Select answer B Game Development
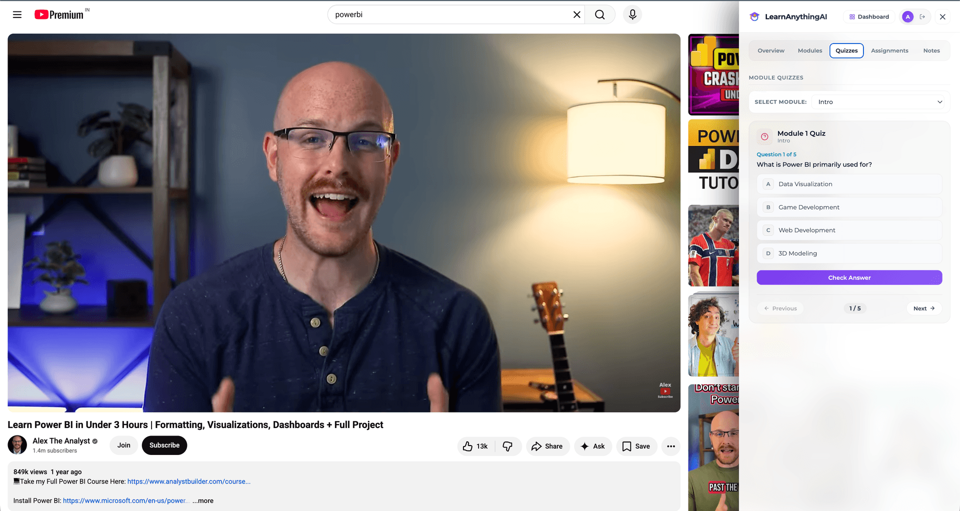 849,207
